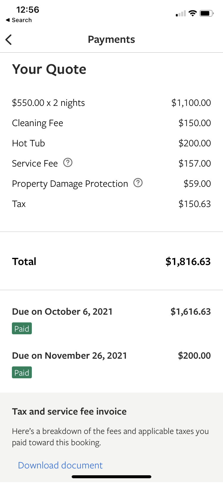
Task: Tap the Total amount $1,816.63
Action: click(188, 261)
